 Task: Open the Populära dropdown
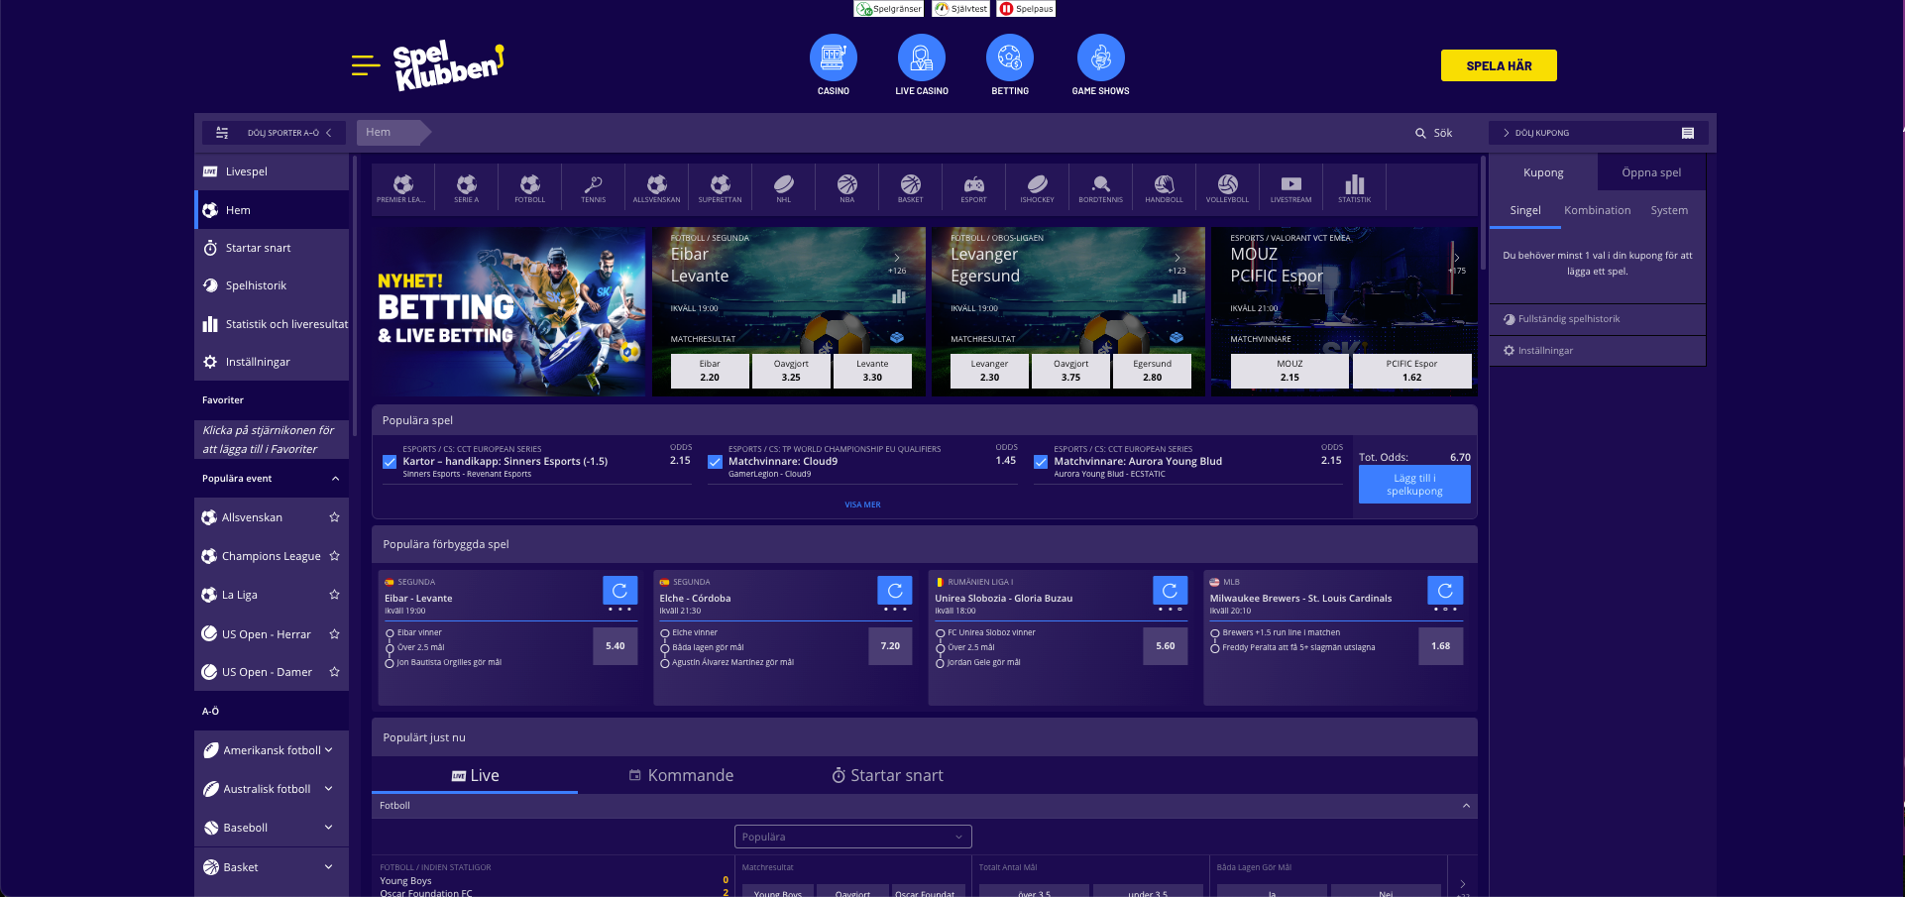(x=852, y=837)
